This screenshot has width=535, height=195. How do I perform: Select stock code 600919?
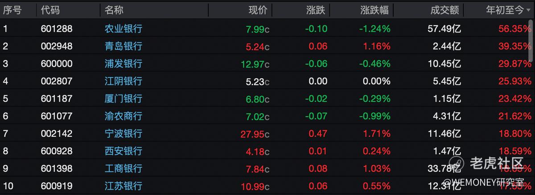(57, 186)
